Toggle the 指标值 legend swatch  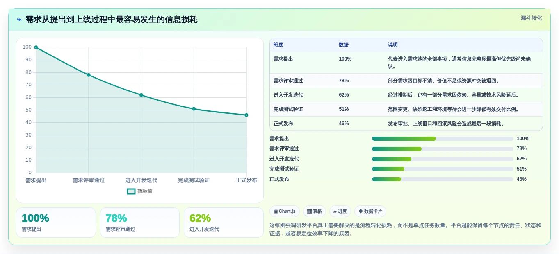[131, 191]
